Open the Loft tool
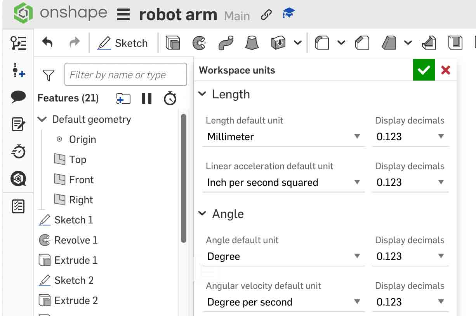476x316 pixels. tap(251, 43)
